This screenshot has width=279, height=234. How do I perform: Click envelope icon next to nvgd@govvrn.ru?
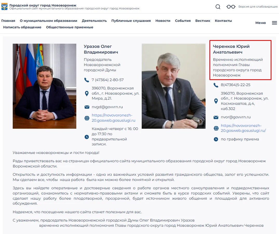pos(87,107)
